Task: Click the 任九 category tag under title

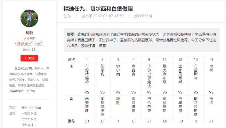Action: [67, 16]
